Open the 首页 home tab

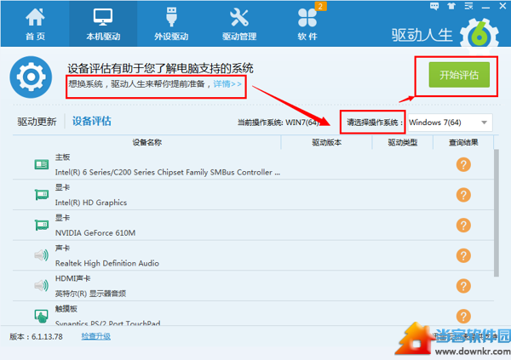point(35,24)
